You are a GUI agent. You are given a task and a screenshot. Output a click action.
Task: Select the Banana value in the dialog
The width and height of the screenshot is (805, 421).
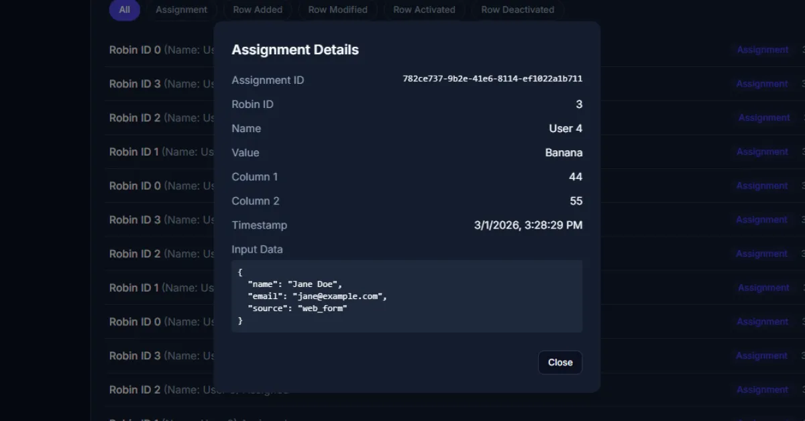point(564,152)
